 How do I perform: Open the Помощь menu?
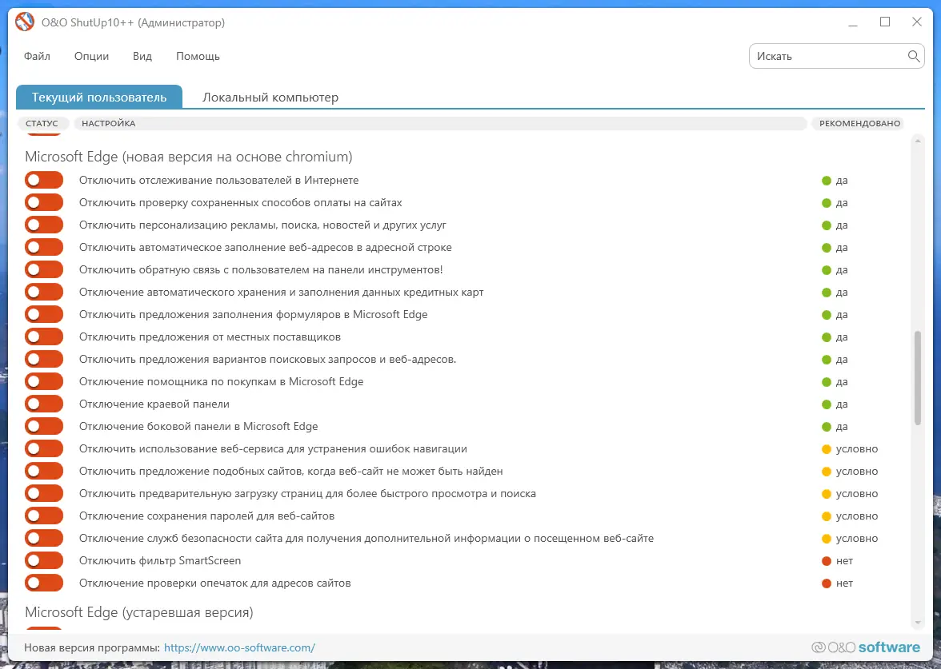(198, 56)
